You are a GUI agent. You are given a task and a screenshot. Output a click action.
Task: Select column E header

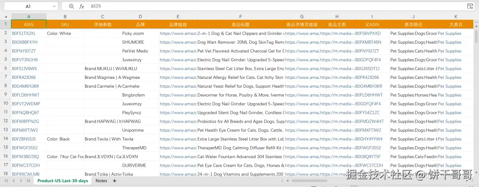point(178,16)
